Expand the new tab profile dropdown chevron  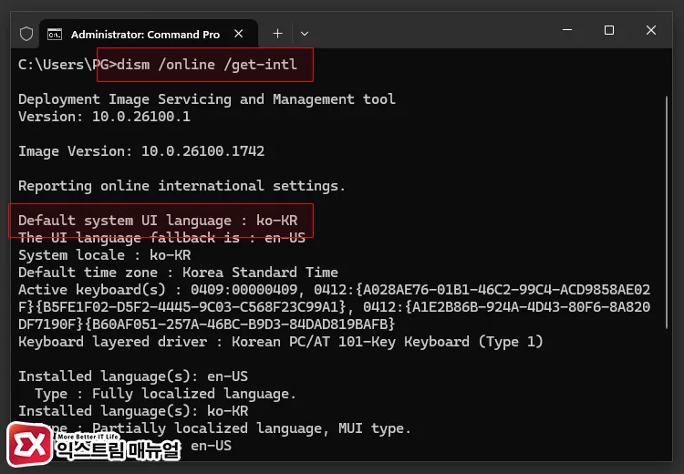(x=305, y=34)
